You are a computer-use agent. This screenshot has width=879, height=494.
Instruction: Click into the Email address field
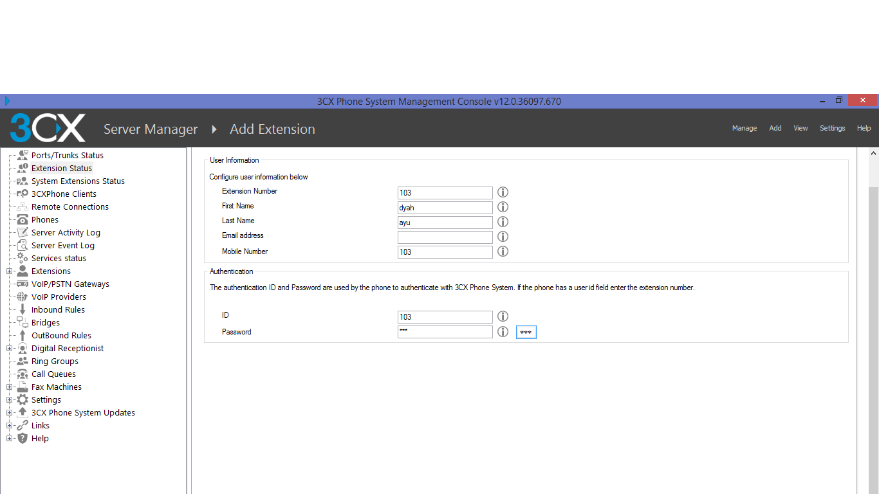tap(445, 237)
